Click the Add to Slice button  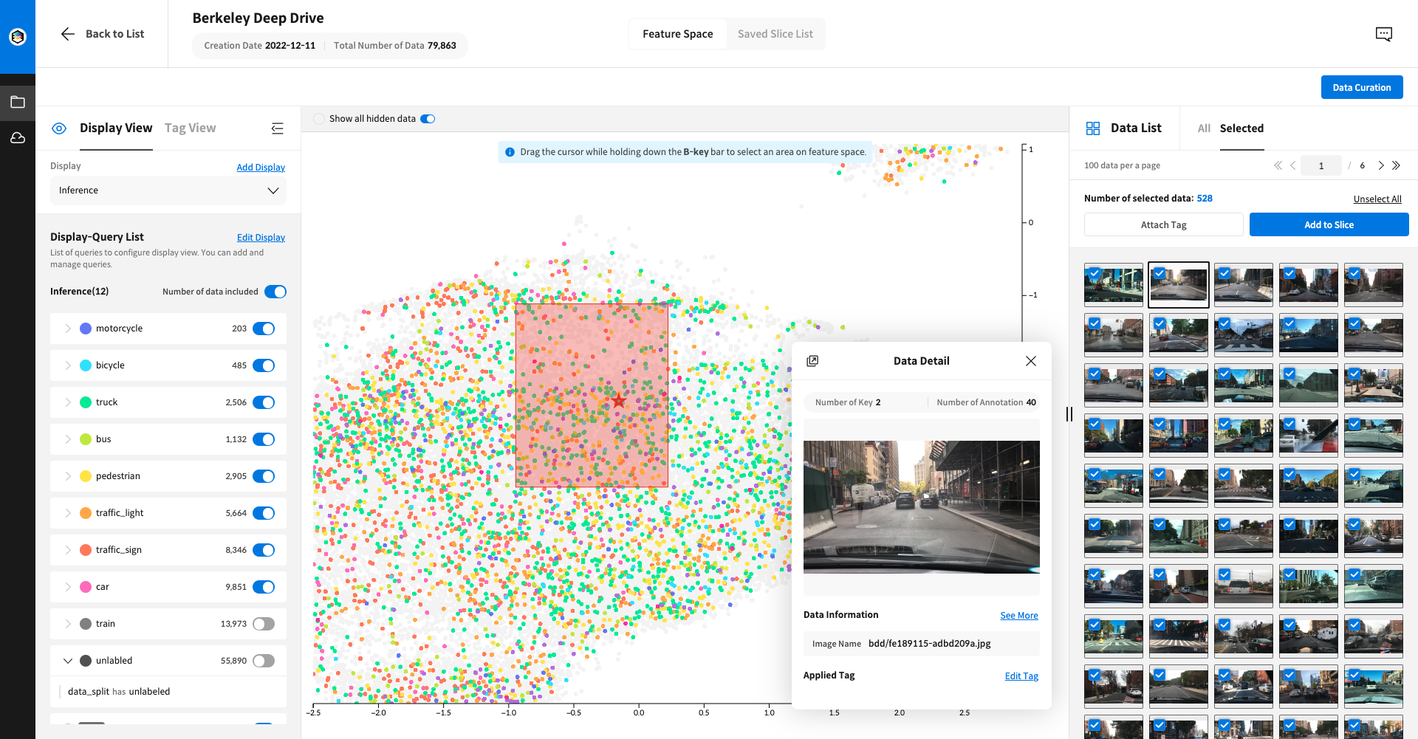(x=1329, y=225)
